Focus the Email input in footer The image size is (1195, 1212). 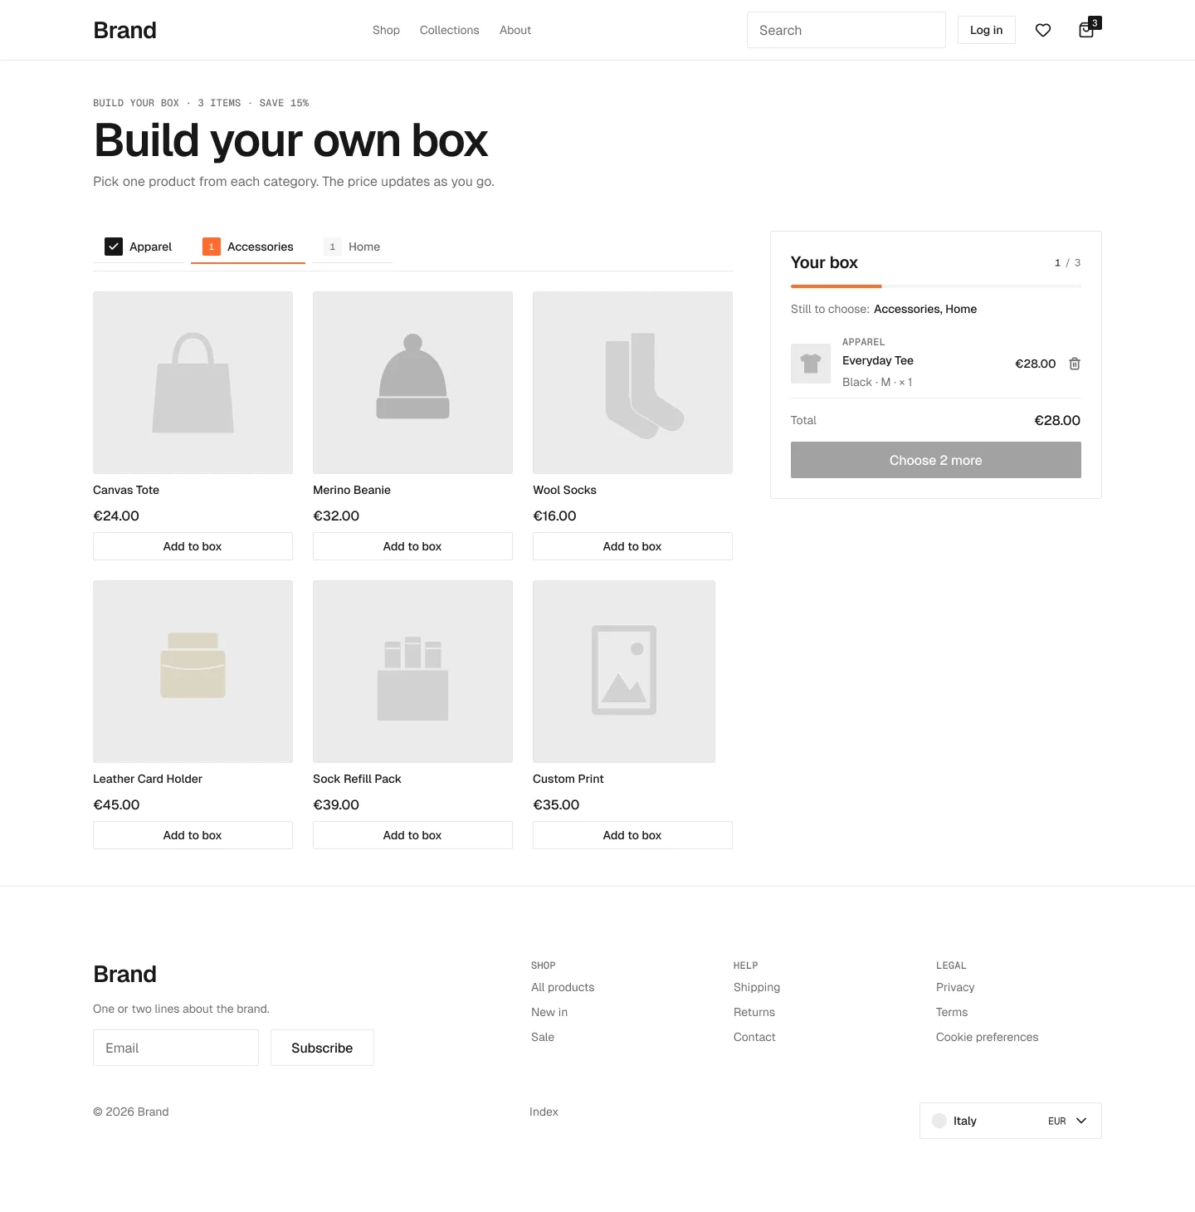[x=176, y=1048]
